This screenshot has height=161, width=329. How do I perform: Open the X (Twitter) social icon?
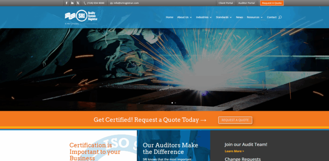(78, 3)
